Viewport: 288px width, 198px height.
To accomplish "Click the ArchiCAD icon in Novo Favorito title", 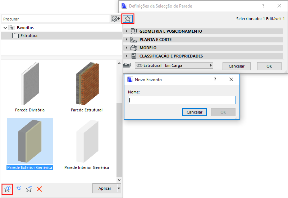I will 130,79.
